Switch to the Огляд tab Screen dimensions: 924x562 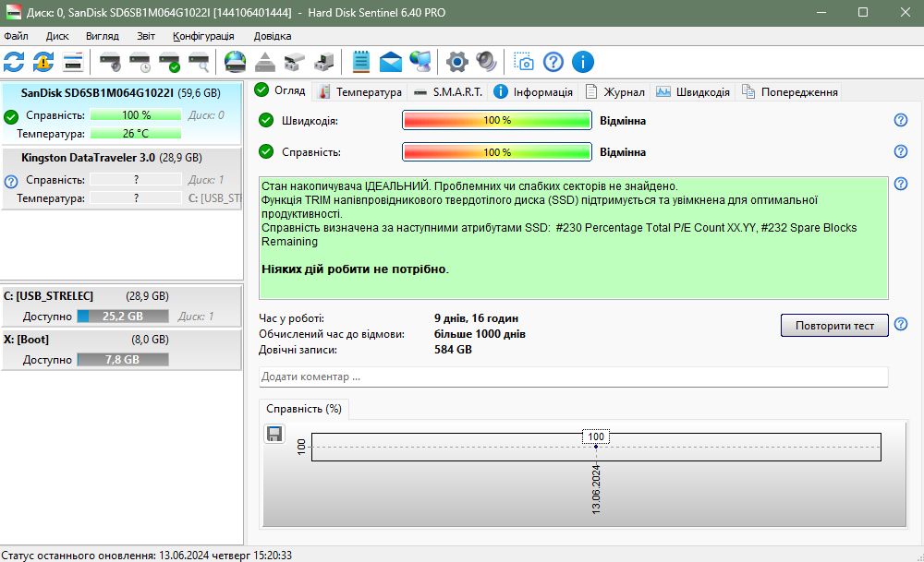coord(280,90)
